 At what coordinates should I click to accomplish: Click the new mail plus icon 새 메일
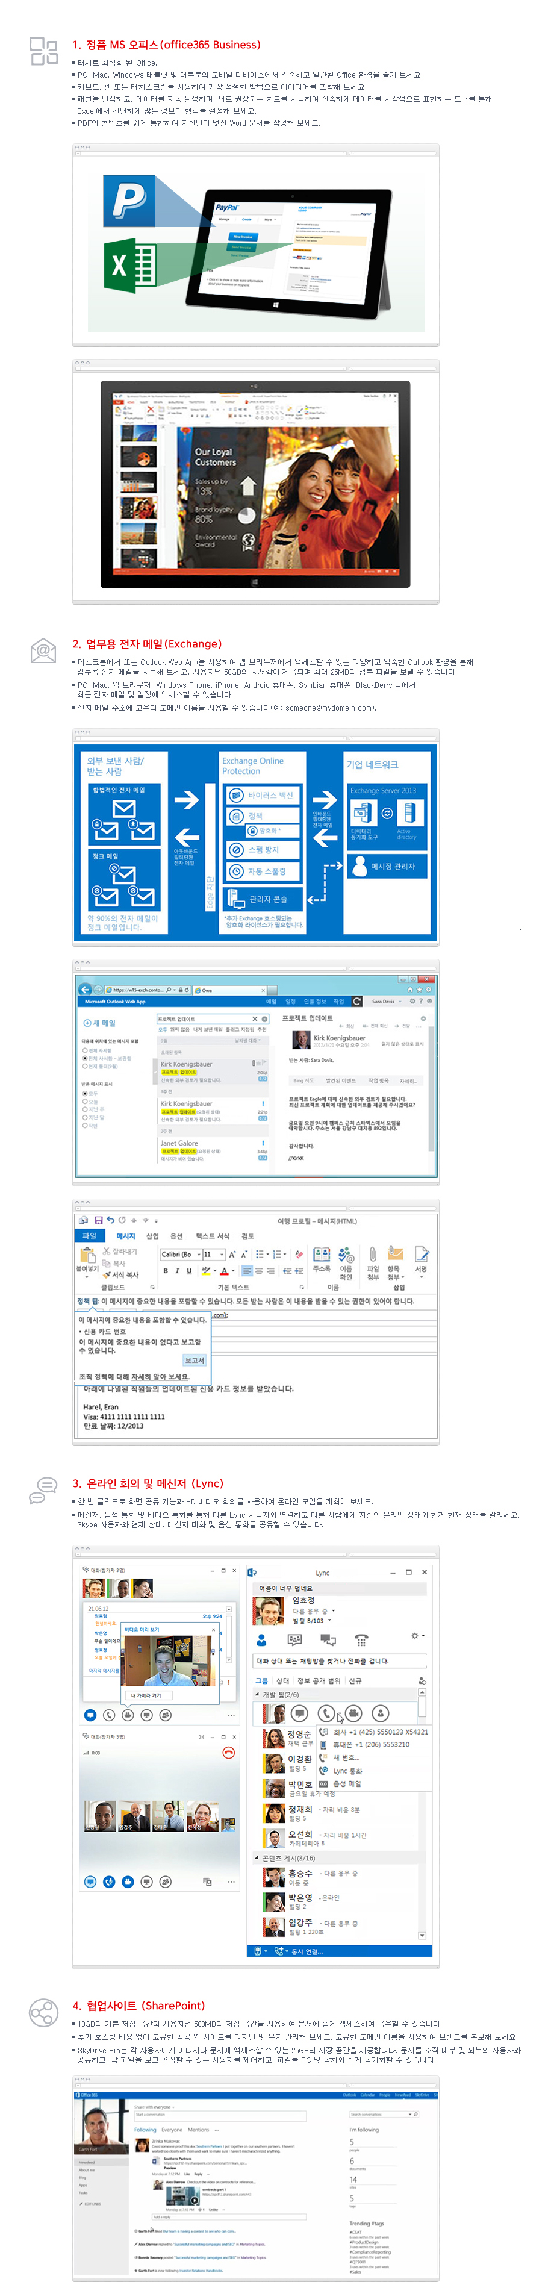pos(88,1023)
